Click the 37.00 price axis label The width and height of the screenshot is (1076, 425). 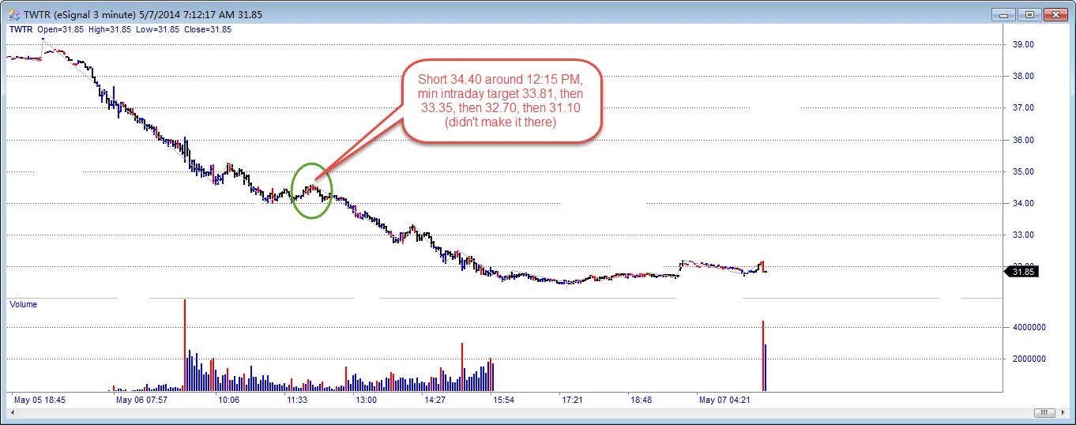pyautogui.click(x=1023, y=107)
